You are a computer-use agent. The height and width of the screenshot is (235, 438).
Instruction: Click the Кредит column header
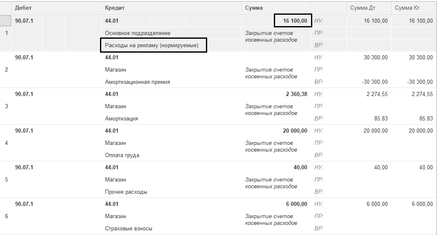tap(115, 8)
